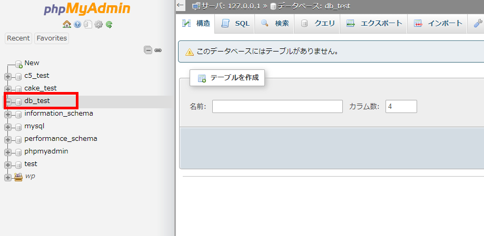
Task: Click the navigation panel settings gear icon
Action: [x=98, y=24]
